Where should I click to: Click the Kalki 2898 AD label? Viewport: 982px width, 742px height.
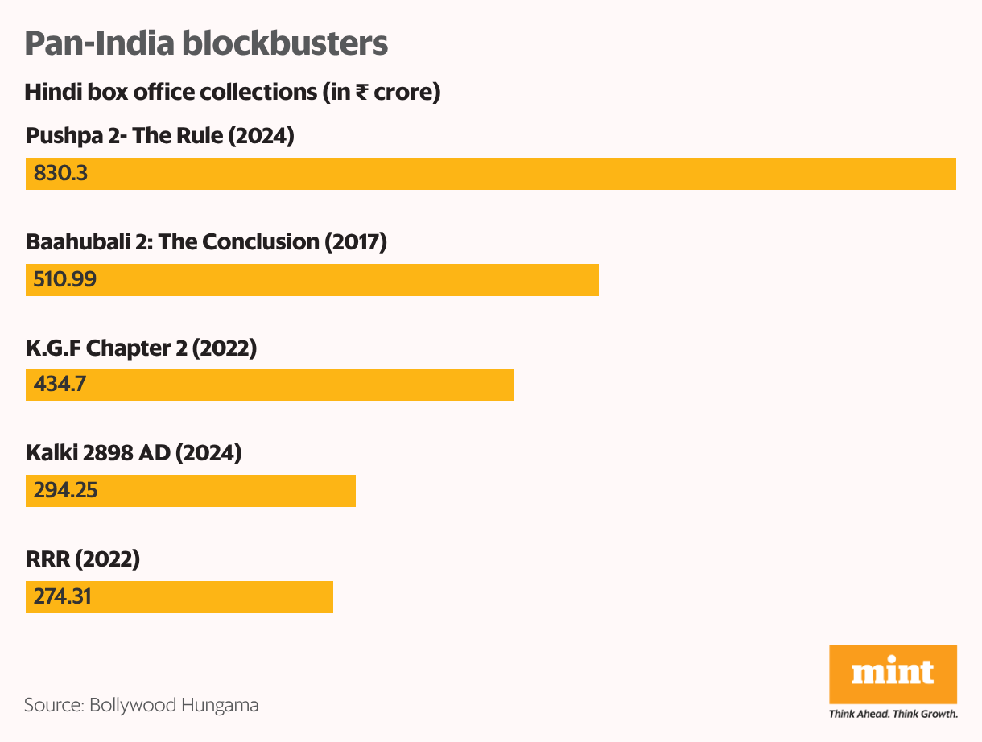[134, 453]
